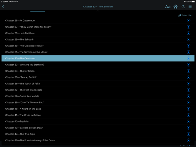This screenshot has height=147, width=196.
Task: Play audio for Chapter 38 Come Rest Awhile
Action: pos(189,96)
